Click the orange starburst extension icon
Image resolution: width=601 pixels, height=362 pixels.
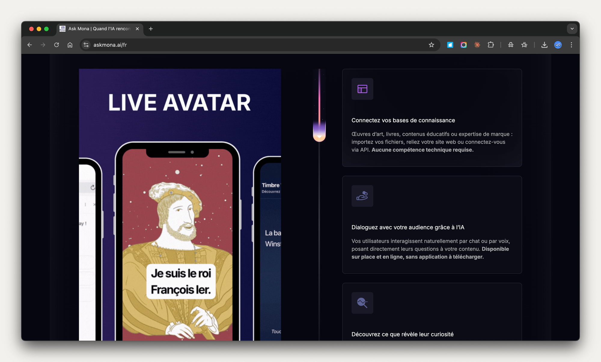click(x=477, y=45)
